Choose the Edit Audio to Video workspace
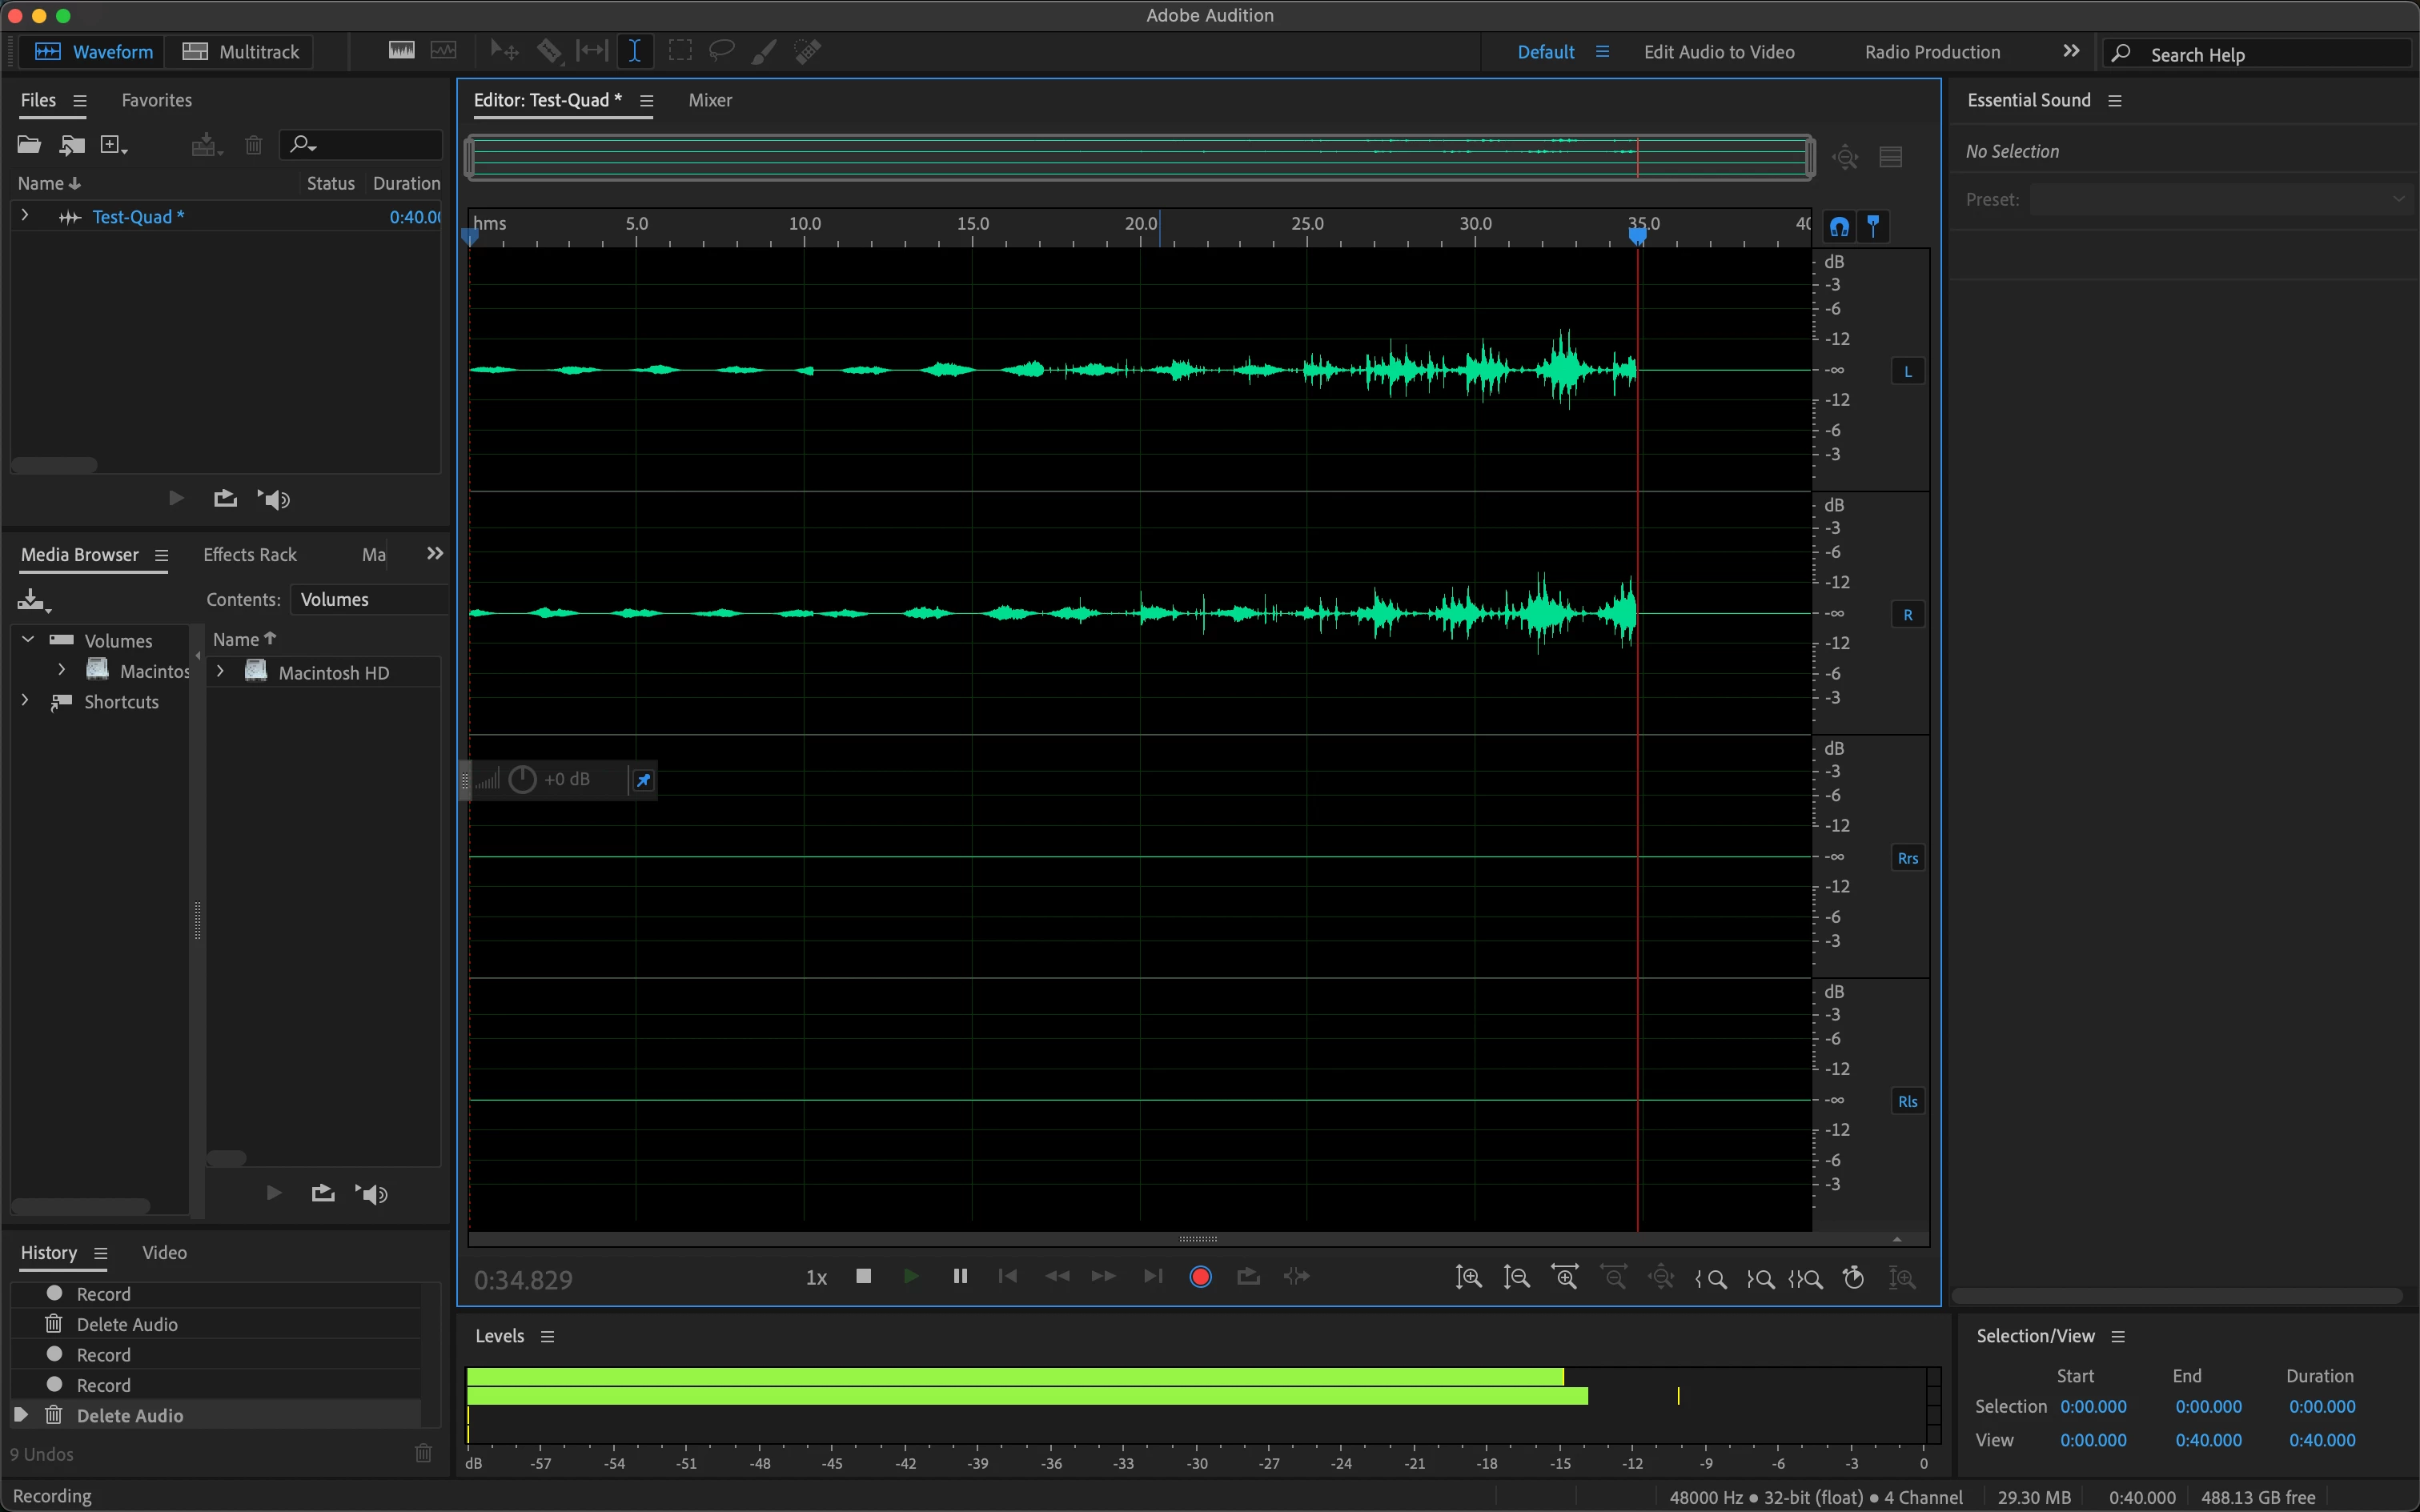 1719,52
